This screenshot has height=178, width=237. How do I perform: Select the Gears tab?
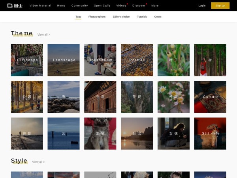(158, 17)
